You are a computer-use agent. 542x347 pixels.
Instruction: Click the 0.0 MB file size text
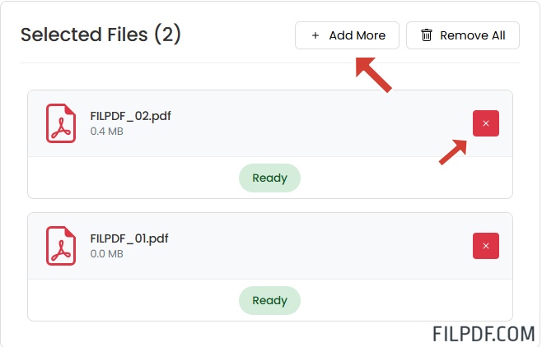click(x=107, y=254)
